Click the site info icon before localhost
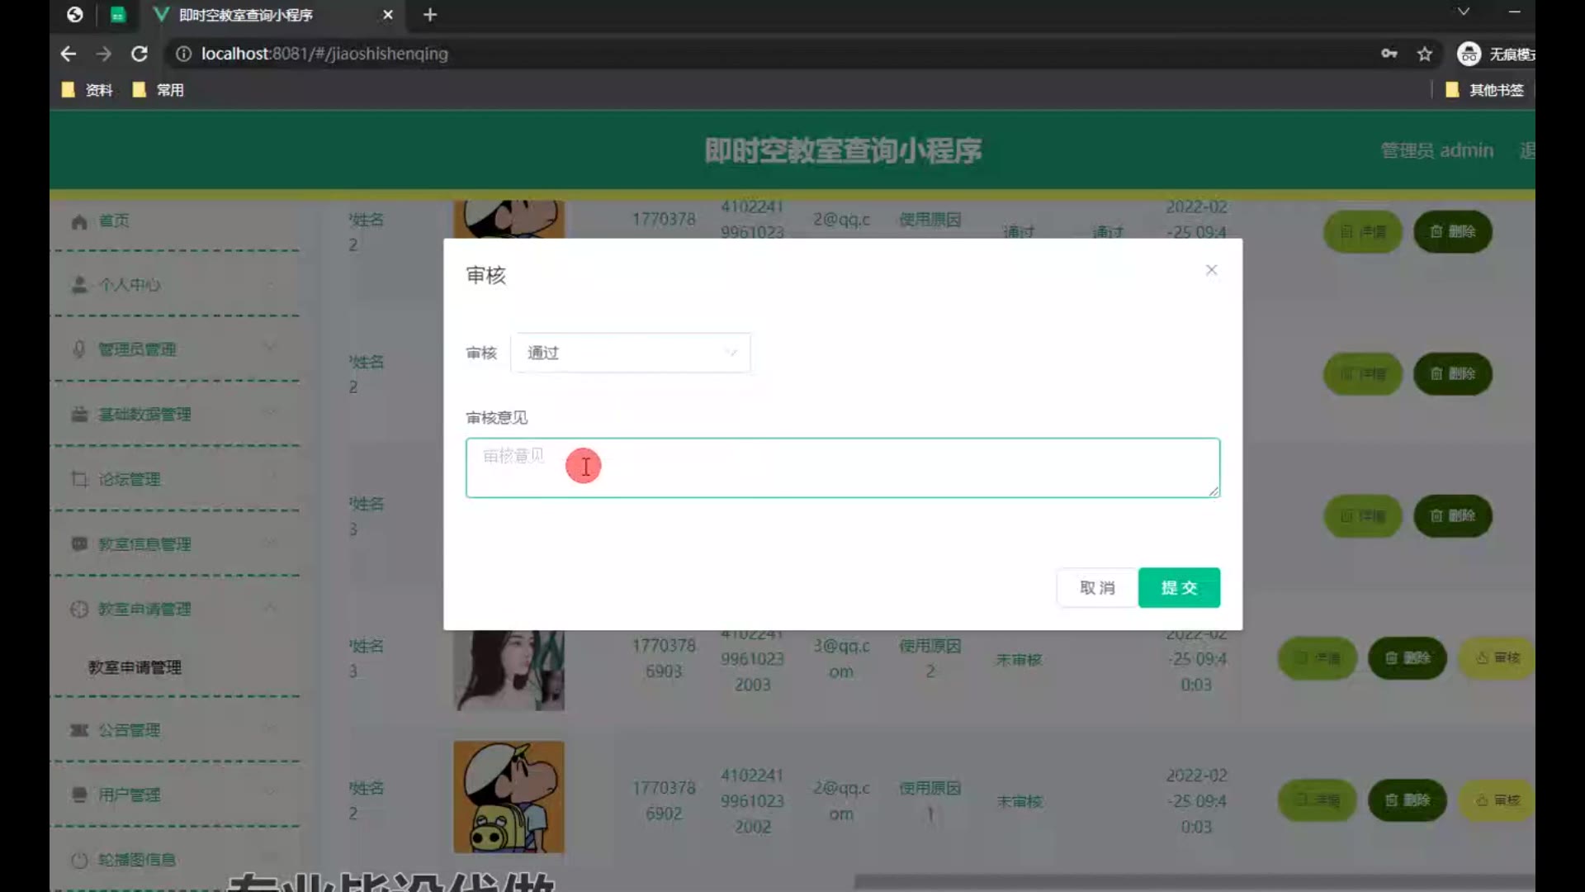1585x892 pixels. pos(183,54)
